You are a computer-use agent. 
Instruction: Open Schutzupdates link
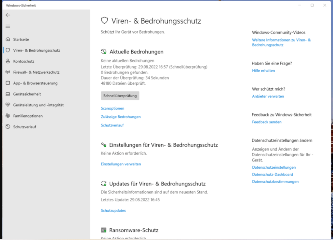pos(113,210)
